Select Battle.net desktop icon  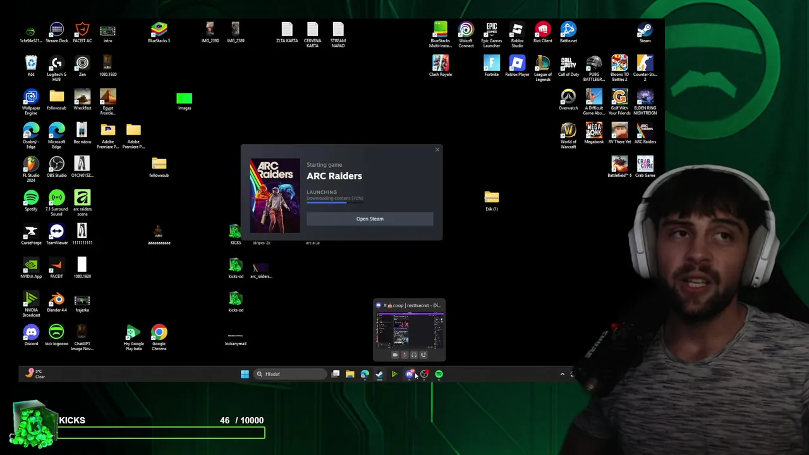click(568, 33)
